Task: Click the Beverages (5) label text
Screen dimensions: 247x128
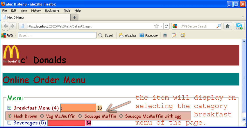Action: [30, 123]
